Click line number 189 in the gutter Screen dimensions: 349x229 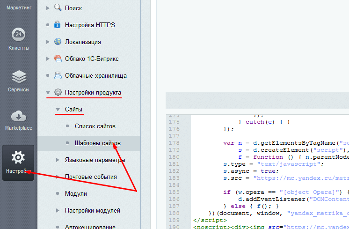174,220
